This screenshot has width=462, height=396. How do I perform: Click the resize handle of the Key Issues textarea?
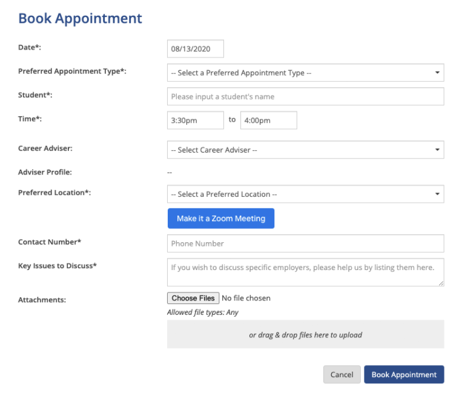[x=441, y=283]
